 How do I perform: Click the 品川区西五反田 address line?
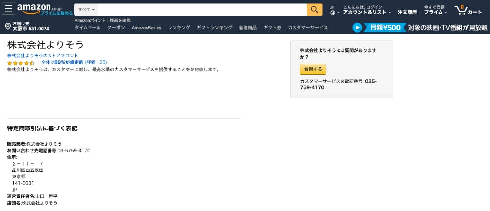pos(28,170)
